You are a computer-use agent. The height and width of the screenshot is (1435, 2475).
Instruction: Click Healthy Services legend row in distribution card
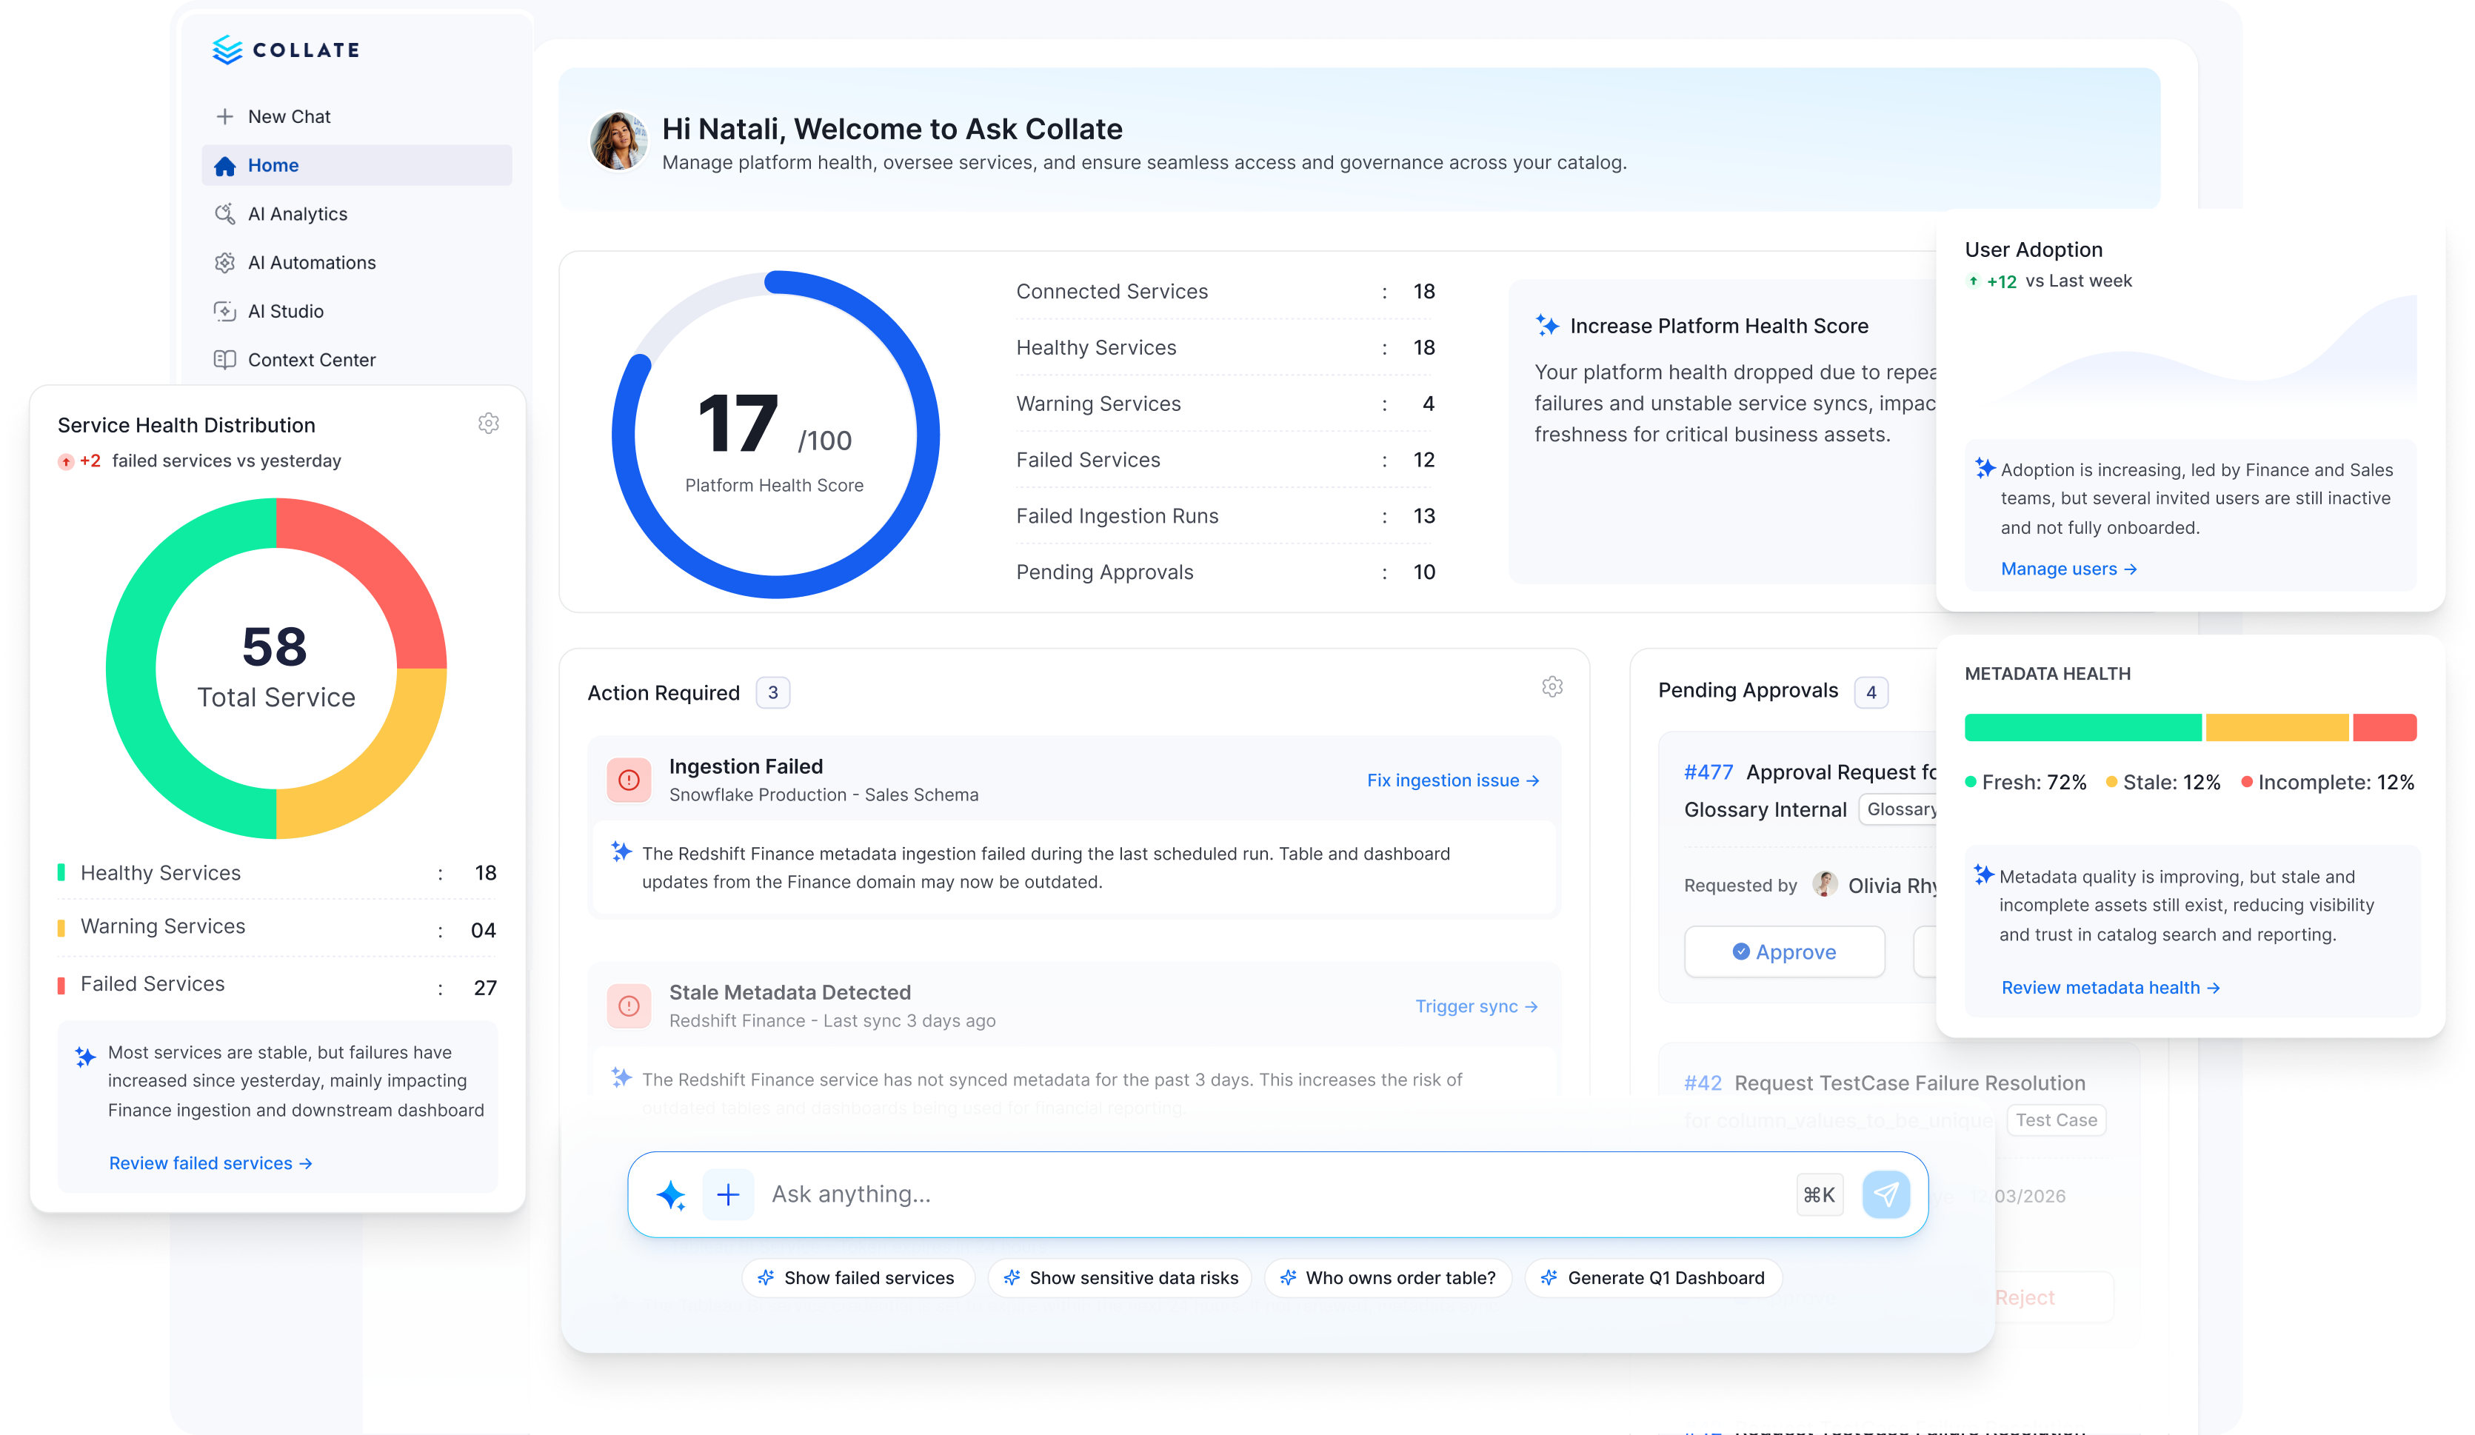click(x=277, y=872)
